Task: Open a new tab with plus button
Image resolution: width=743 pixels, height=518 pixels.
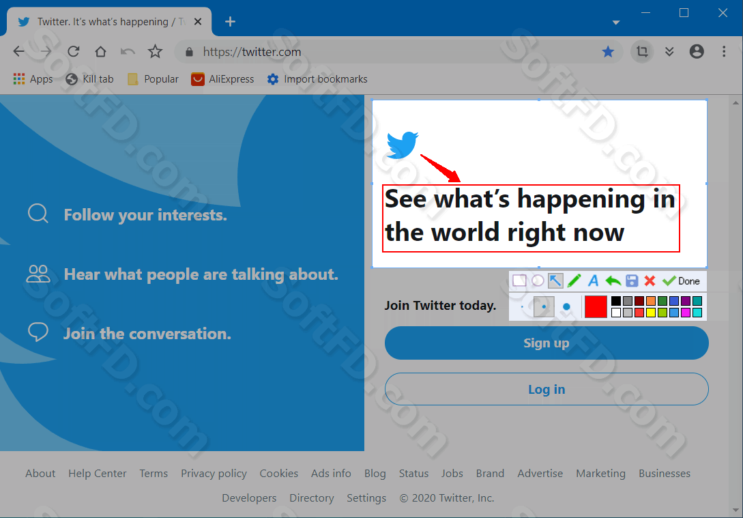Action: pyautogui.click(x=231, y=21)
